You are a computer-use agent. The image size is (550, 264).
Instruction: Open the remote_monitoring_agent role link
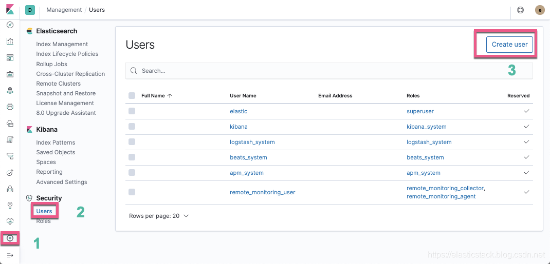coord(441,196)
